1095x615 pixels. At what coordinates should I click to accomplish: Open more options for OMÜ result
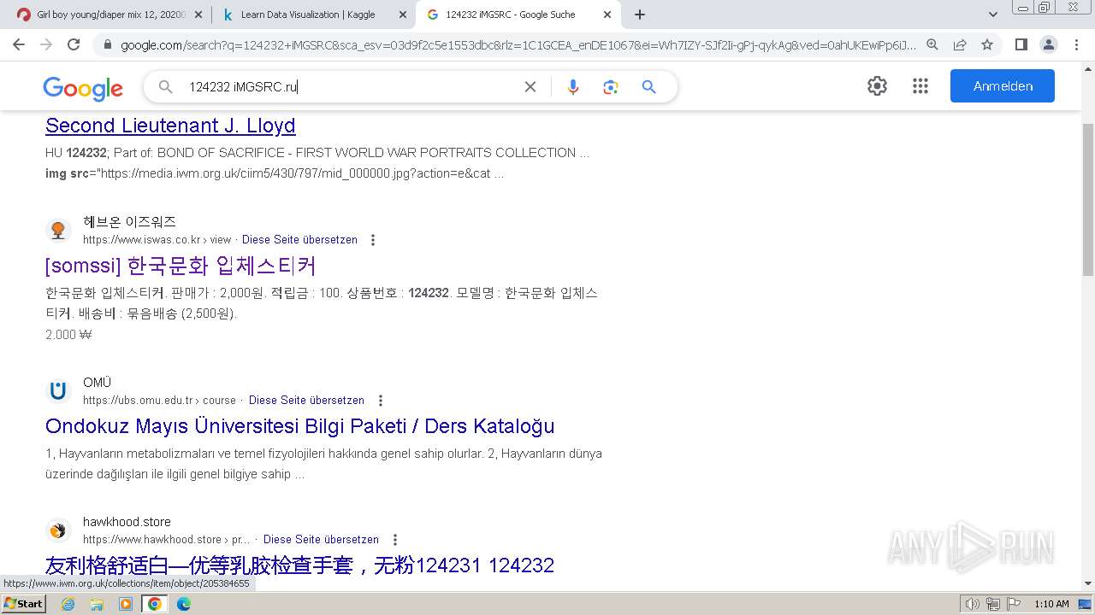tap(381, 401)
